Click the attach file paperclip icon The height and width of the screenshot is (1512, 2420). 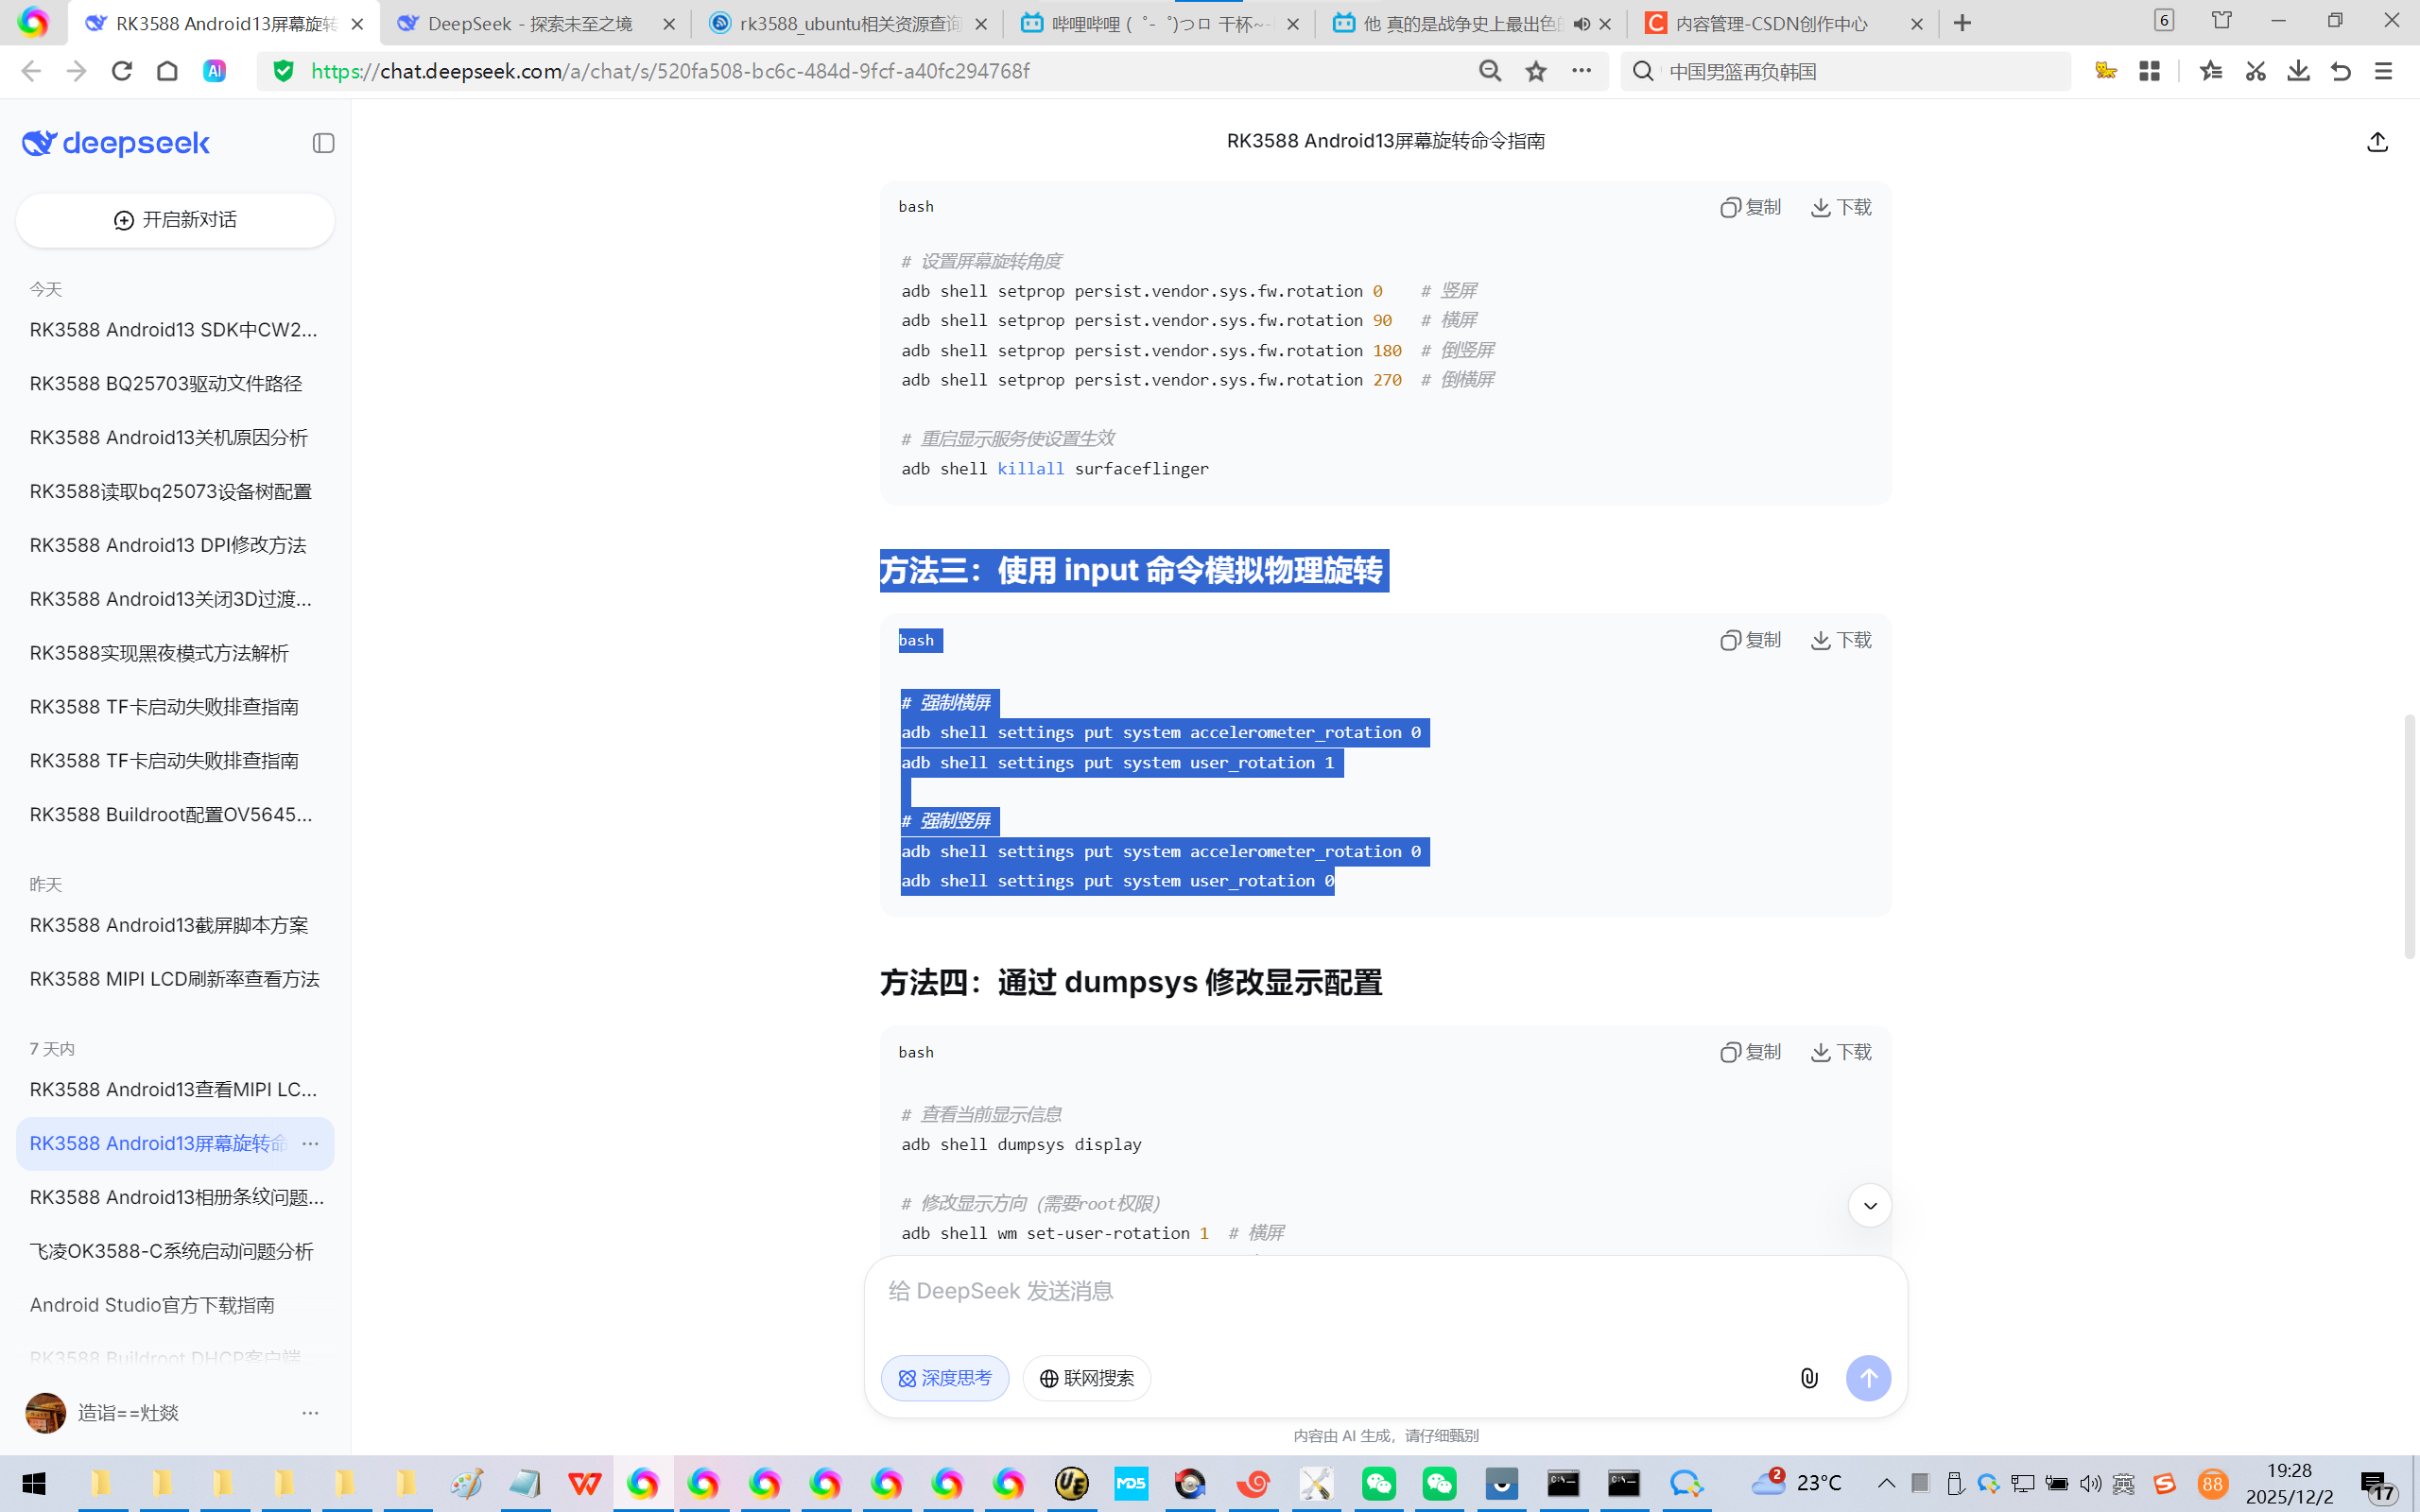click(x=1809, y=1378)
